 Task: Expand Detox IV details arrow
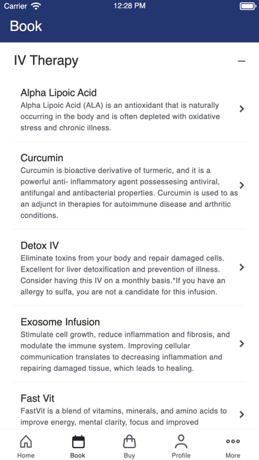[242, 267]
